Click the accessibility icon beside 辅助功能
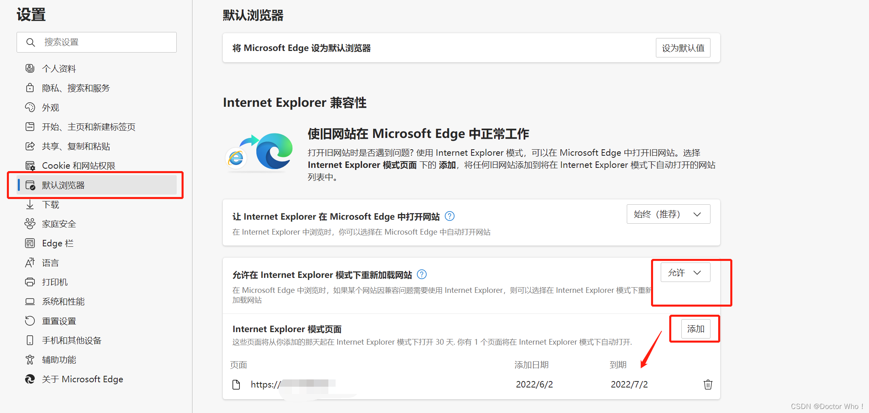 click(30, 360)
